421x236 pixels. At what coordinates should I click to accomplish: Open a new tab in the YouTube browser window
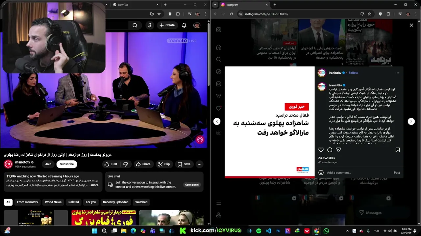(165, 5)
